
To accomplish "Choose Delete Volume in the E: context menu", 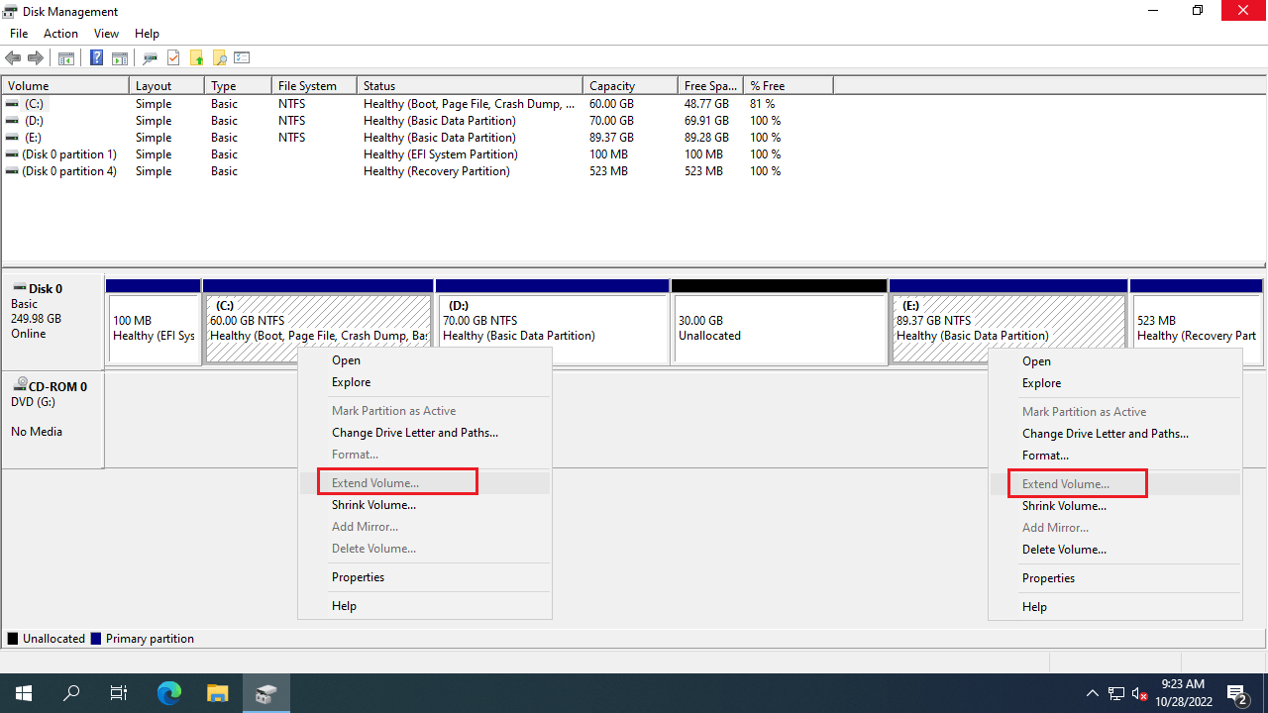I will [x=1064, y=550].
